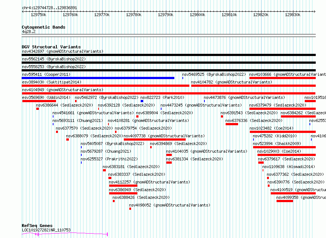Open the nsv4098052 gnomAD variant label

tap(170, 205)
